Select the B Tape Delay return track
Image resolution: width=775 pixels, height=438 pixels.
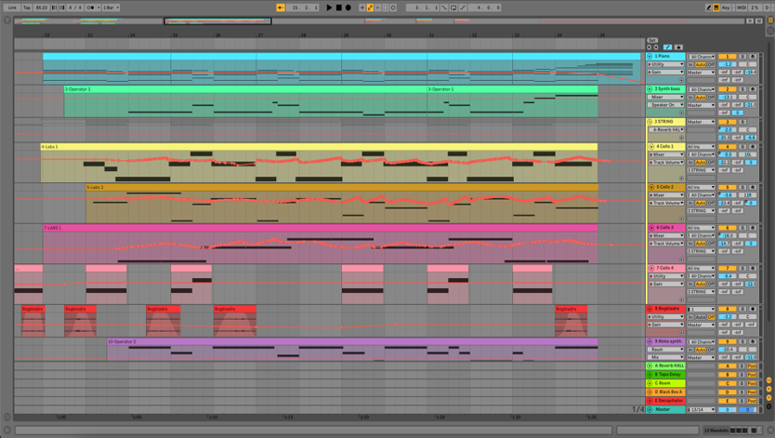(666, 374)
